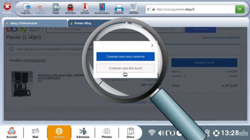The image size is (250, 140).
Task: Click the info icon in the notice
Action: pos(12,49)
